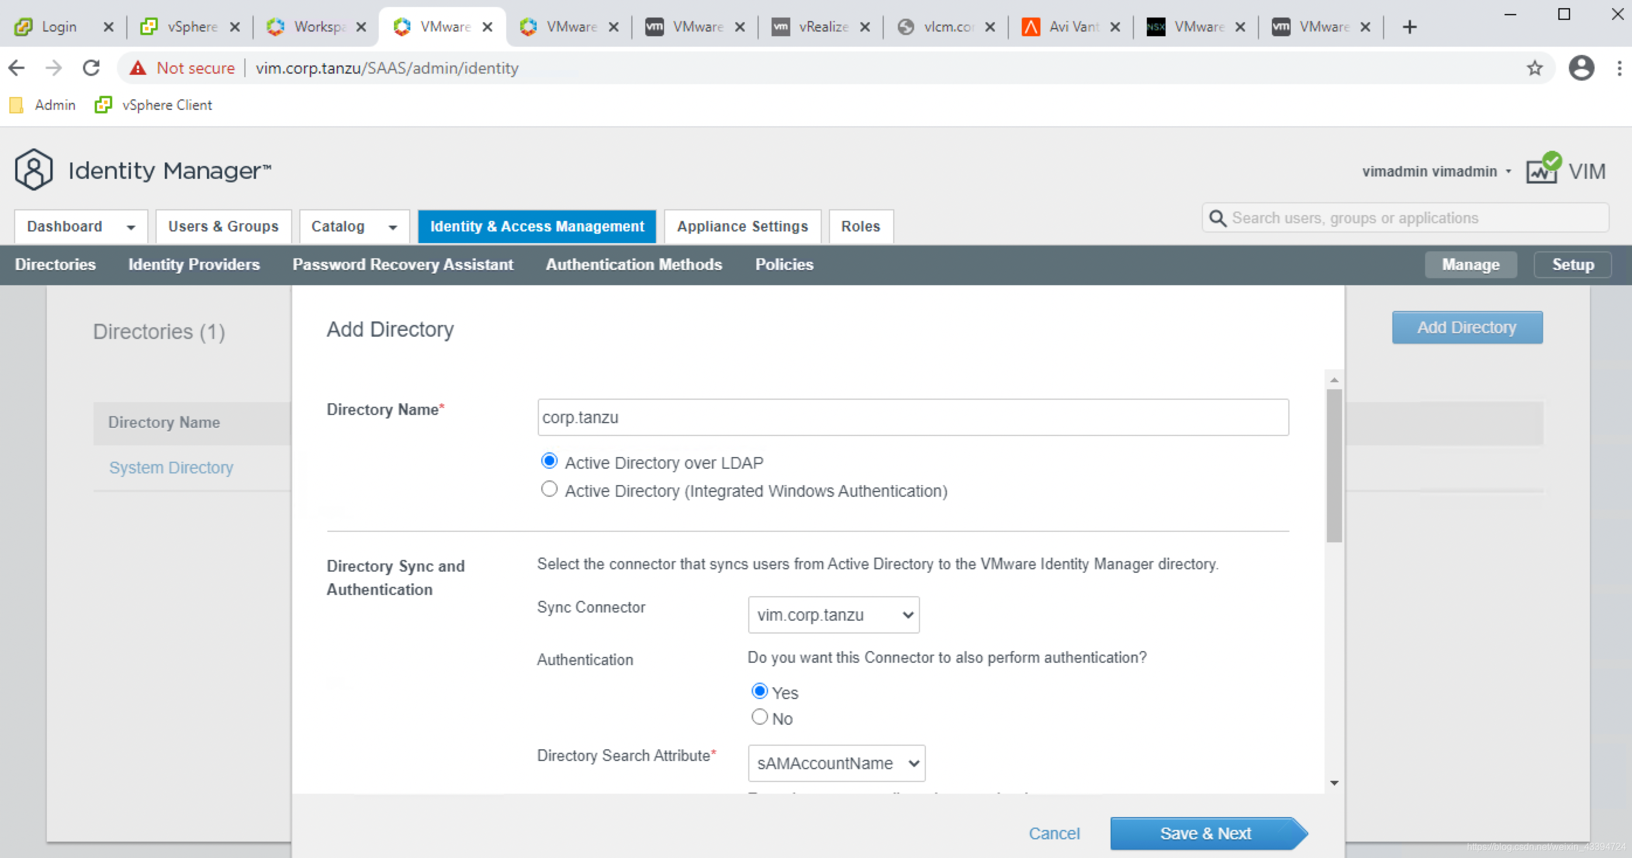Viewport: 1632px width, 858px height.
Task: Open the vSphere Client bookmark icon
Action: point(103,105)
